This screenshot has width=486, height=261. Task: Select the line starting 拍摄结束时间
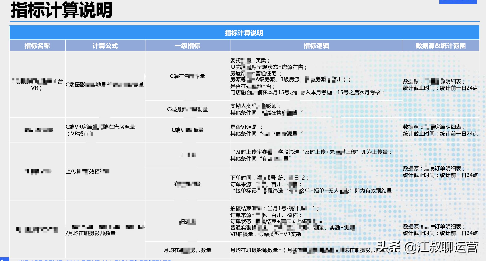click(x=275, y=208)
